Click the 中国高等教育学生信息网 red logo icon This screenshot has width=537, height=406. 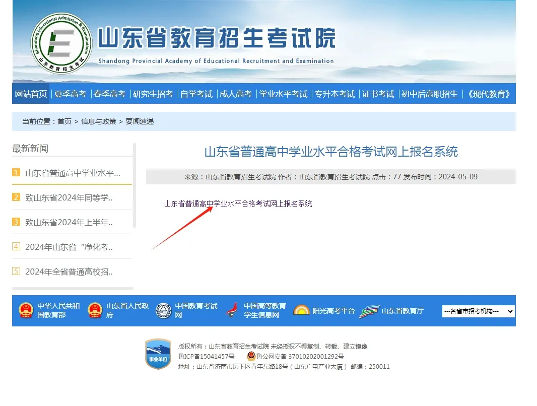point(232,310)
